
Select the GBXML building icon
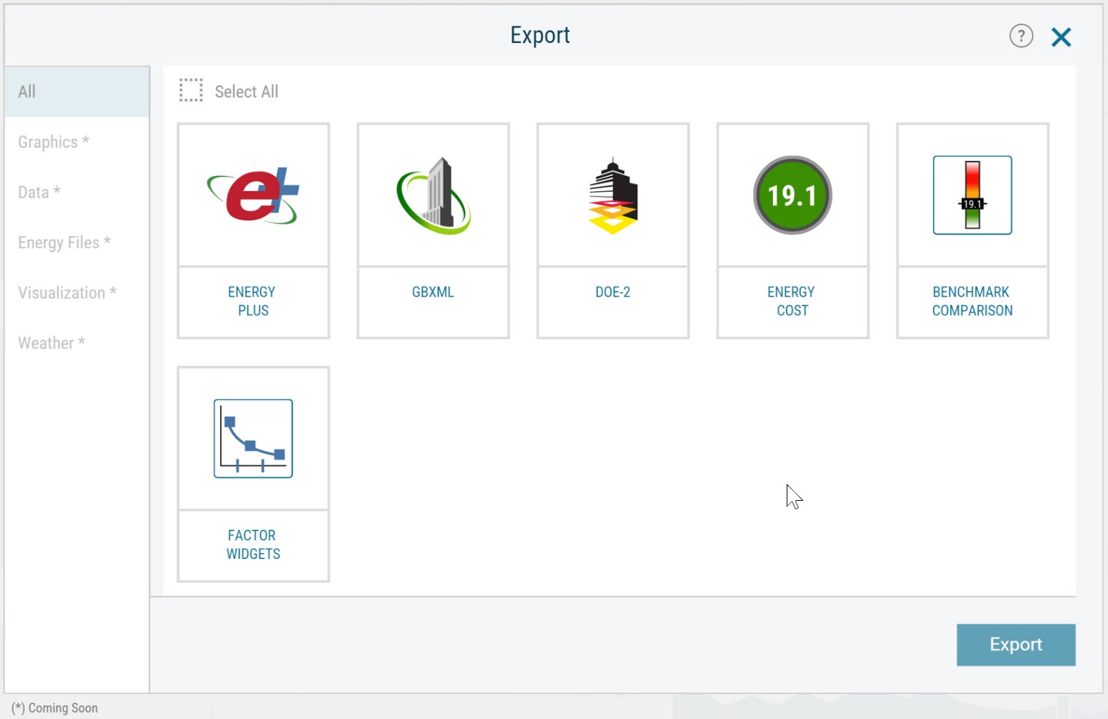(x=433, y=195)
